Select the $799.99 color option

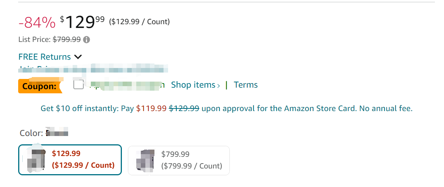click(179, 160)
